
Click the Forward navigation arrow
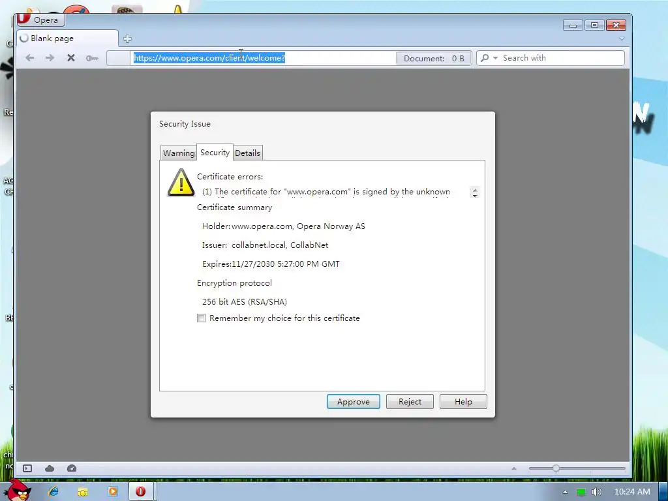coord(50,57)
